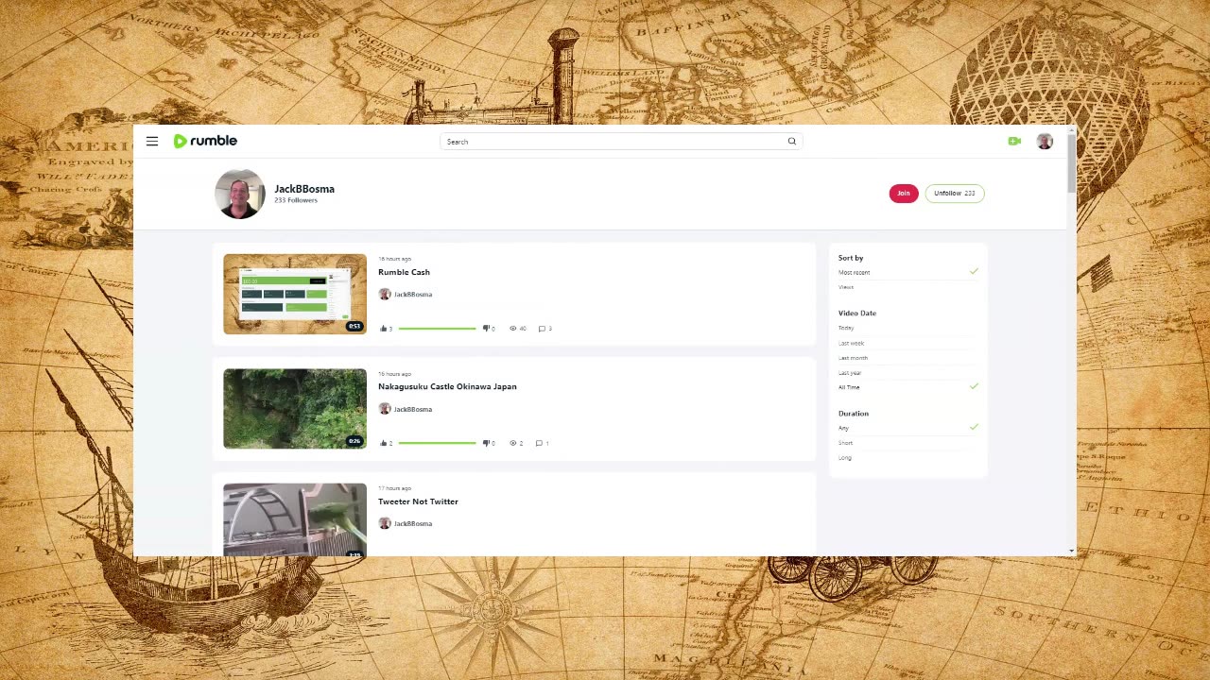
Task: Click the JackBBosma channel name heading
Action: tap(304, 189)
